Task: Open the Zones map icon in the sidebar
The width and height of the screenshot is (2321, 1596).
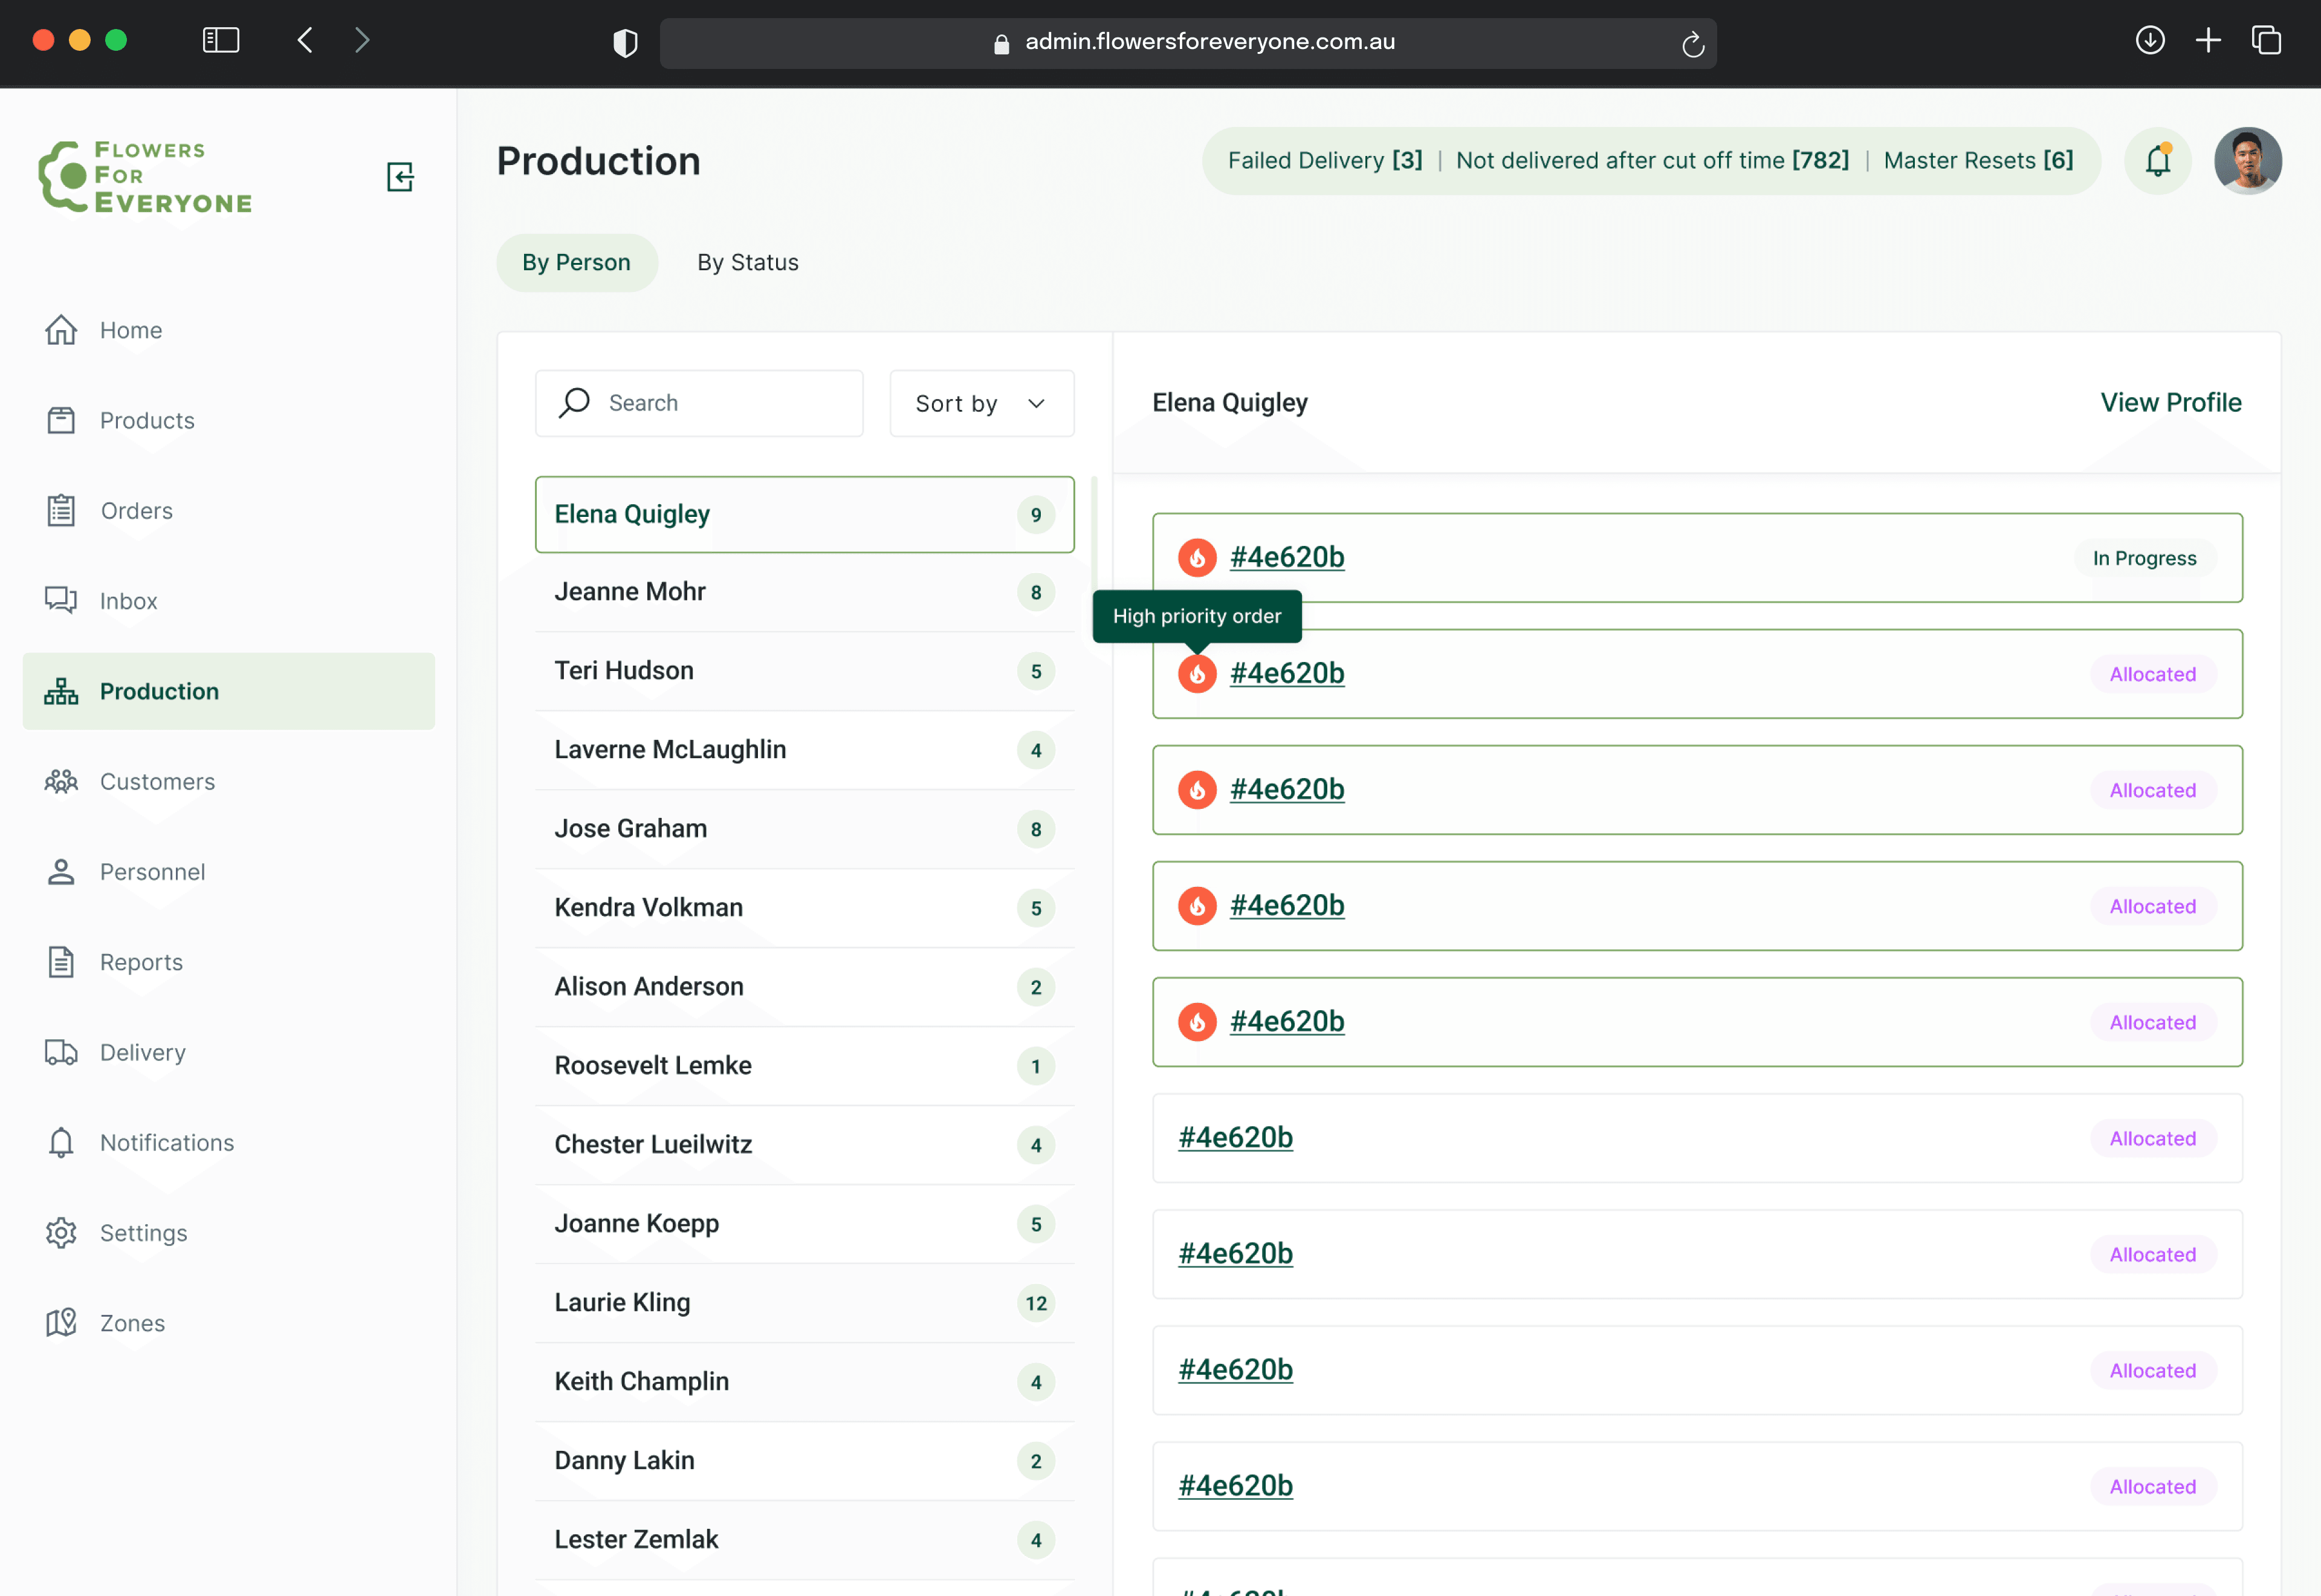Action: 61,1323
